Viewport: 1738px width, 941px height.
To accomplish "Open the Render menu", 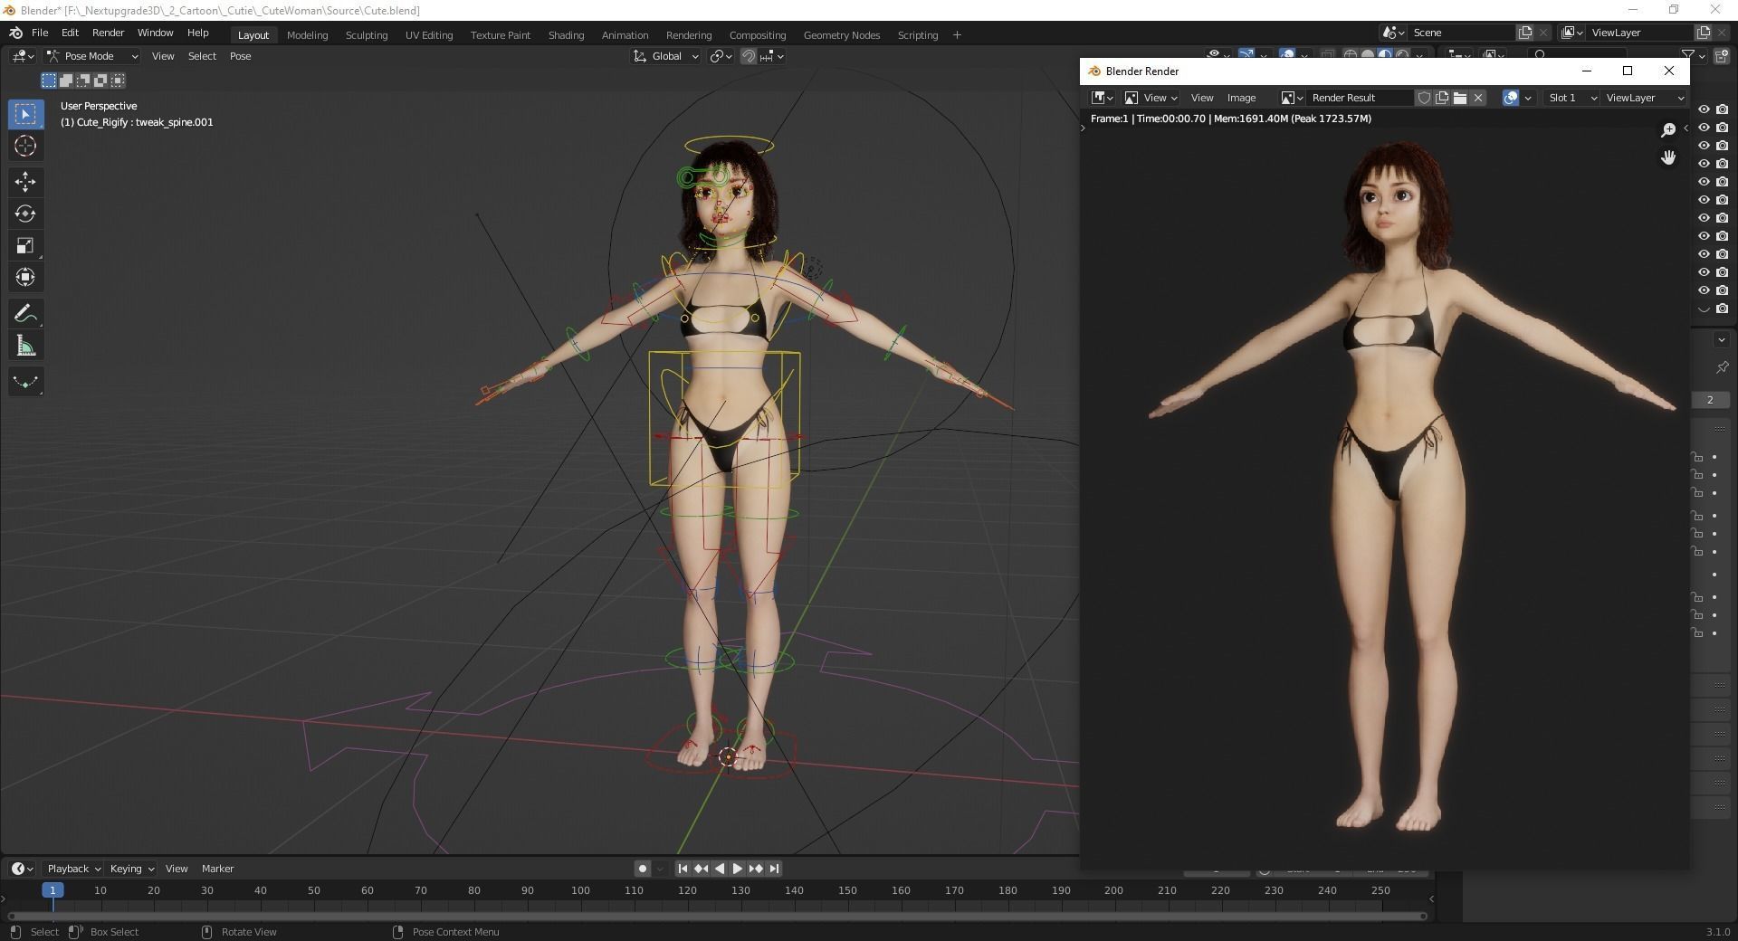I will point(108,33).
